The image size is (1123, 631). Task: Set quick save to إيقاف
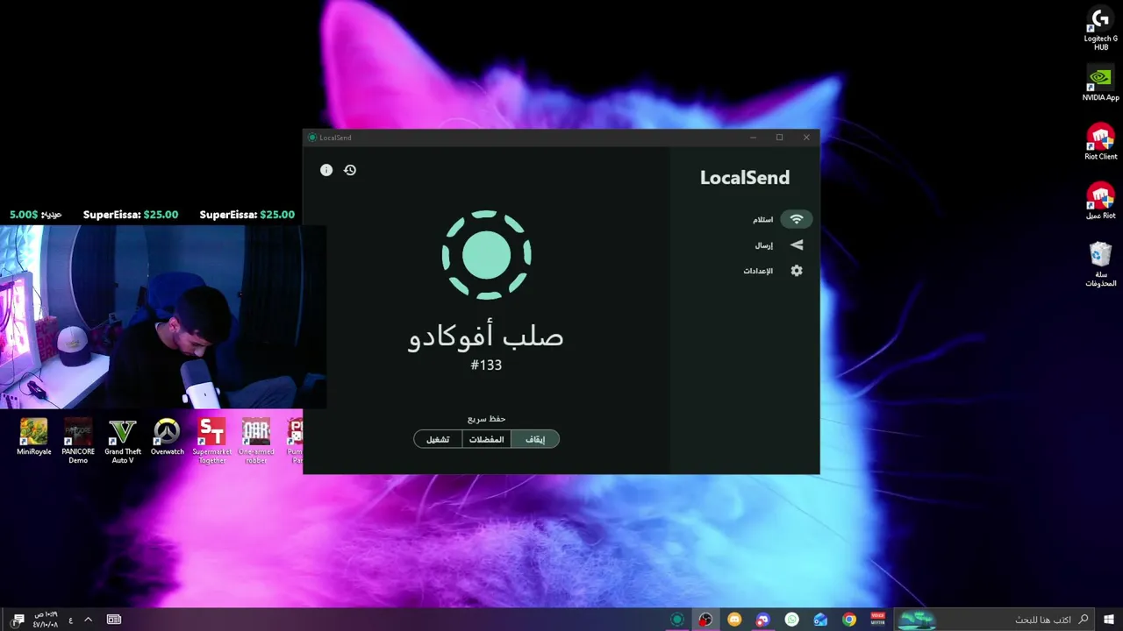pos(535,439)
